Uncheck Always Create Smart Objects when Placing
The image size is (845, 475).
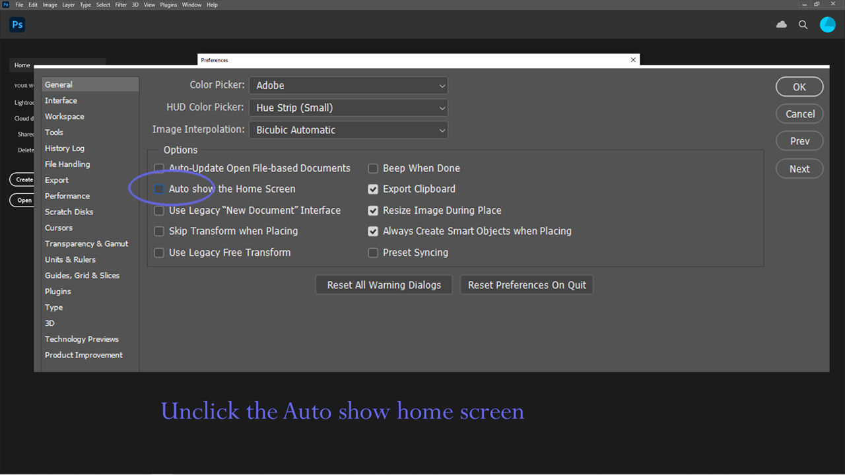point(373,232)
